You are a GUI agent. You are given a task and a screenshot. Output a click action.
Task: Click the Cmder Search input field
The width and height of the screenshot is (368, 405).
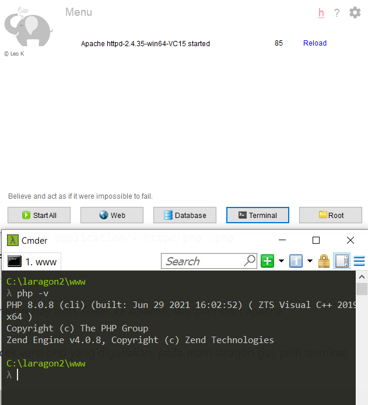click(203, 261)
